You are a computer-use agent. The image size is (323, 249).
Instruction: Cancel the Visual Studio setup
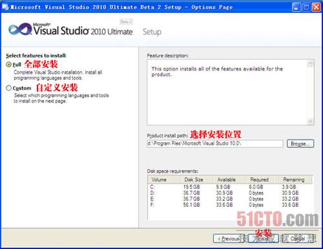[298, 239]
